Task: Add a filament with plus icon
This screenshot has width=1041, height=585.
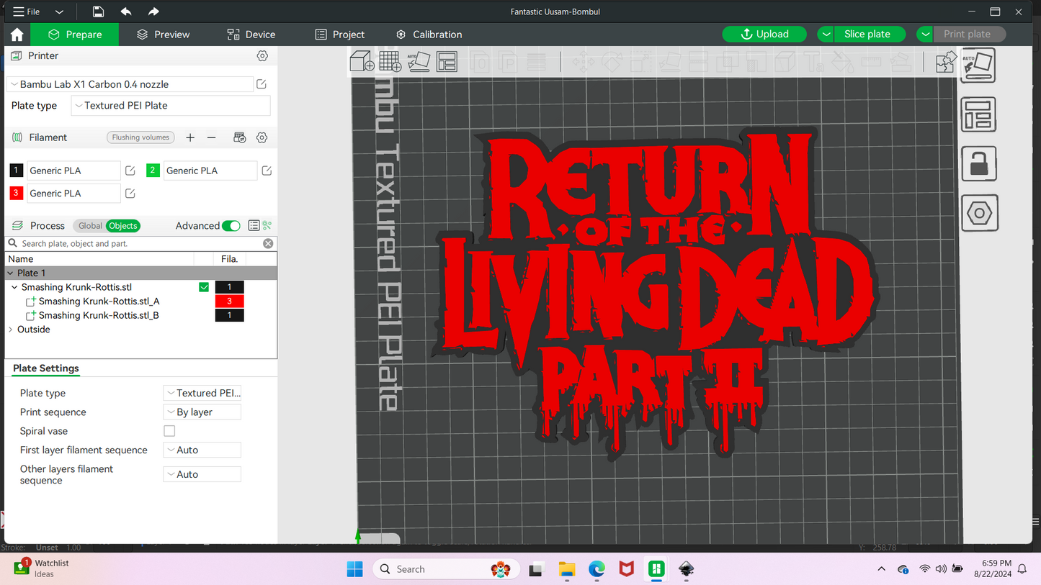Action: coord(190,137)
